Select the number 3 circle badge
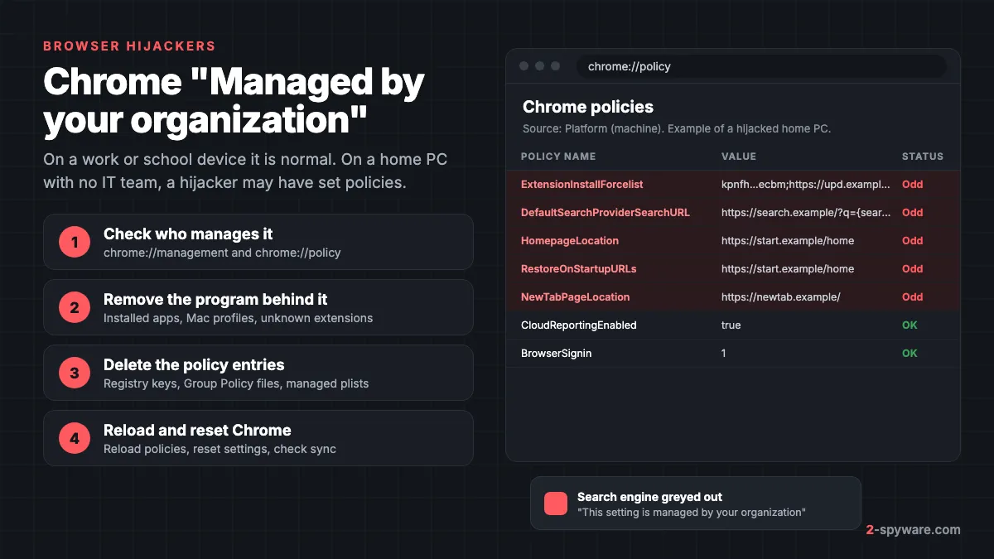Screen dimensions: 994x559 click(75, 373)
